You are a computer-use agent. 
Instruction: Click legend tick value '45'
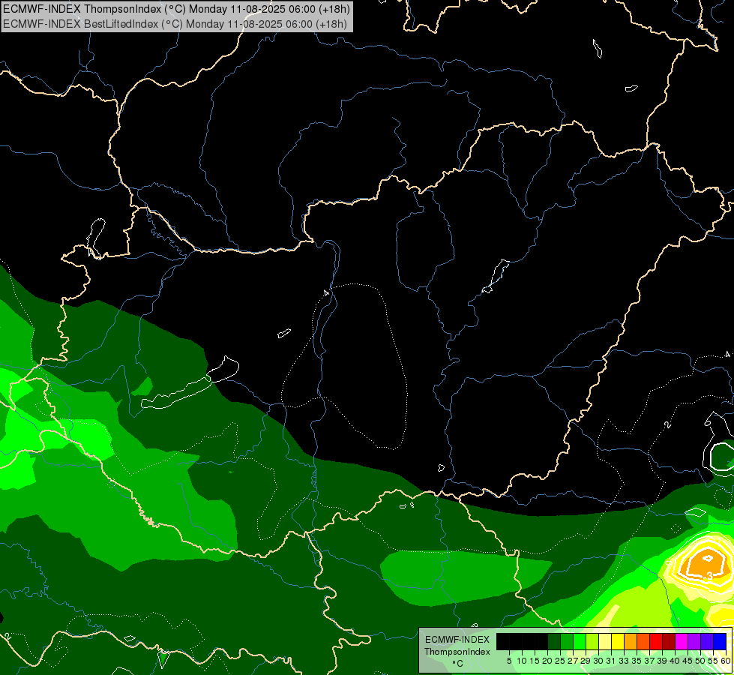pos(688,661)
